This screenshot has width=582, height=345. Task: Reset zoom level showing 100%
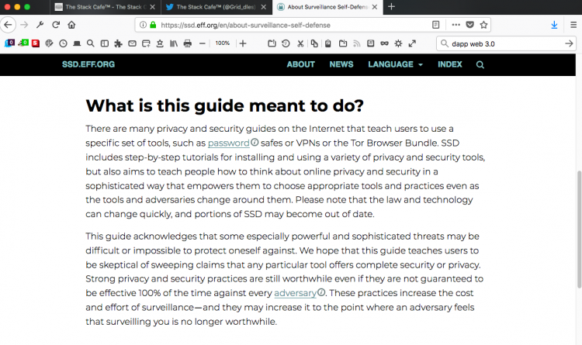tap(223, 43)
